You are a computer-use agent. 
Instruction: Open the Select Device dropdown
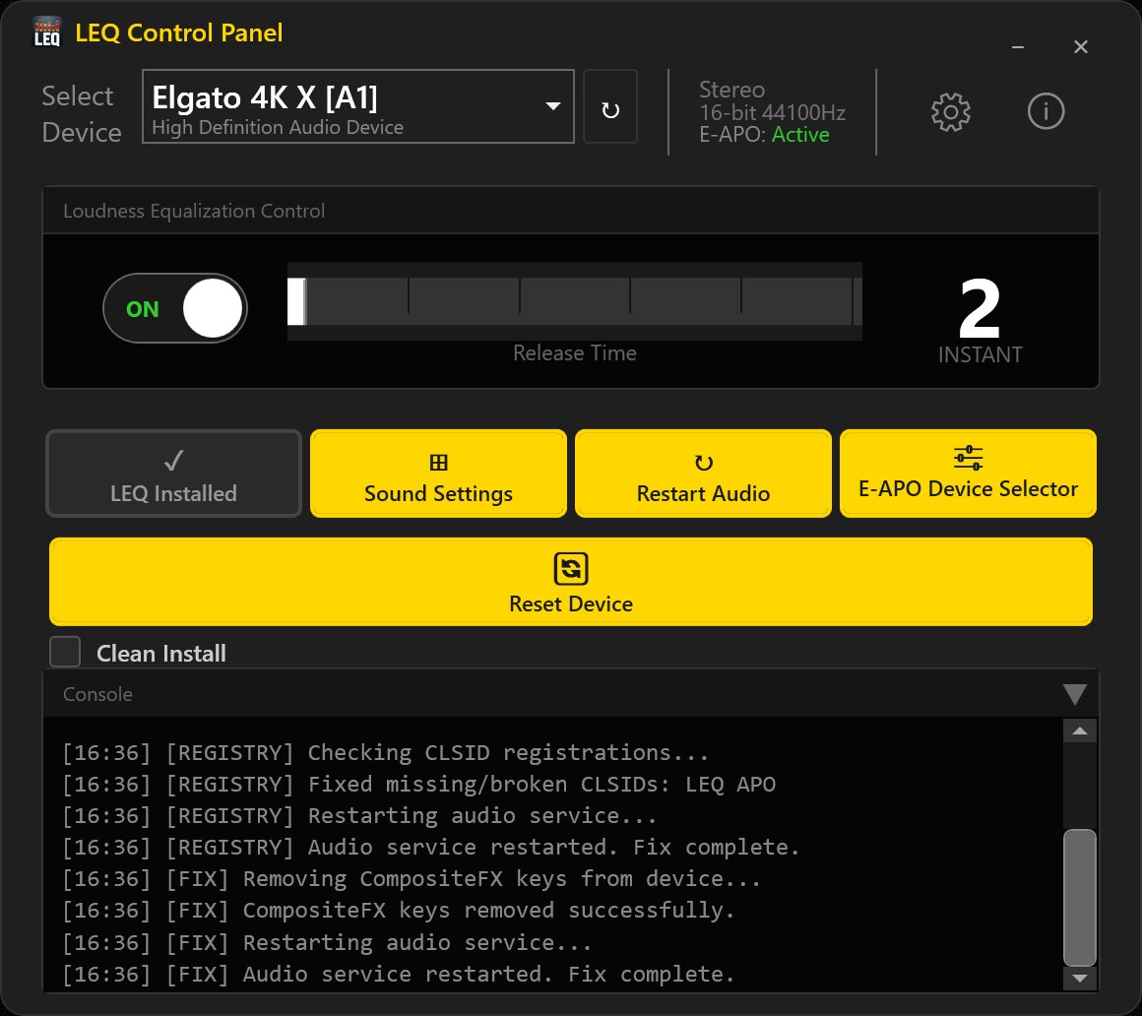click(x=357, y=106)
